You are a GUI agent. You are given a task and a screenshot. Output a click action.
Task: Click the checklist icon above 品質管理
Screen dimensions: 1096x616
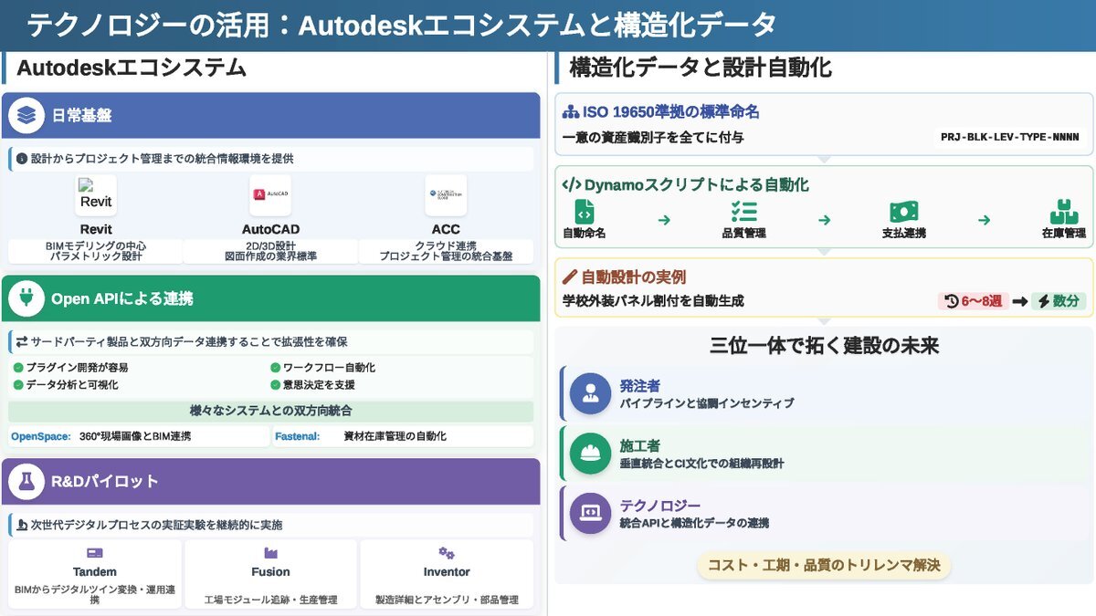pos(744,212)
